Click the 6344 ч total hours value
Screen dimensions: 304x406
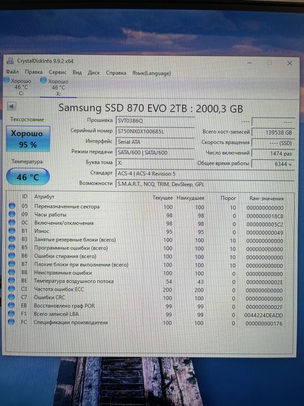point(273,164)
